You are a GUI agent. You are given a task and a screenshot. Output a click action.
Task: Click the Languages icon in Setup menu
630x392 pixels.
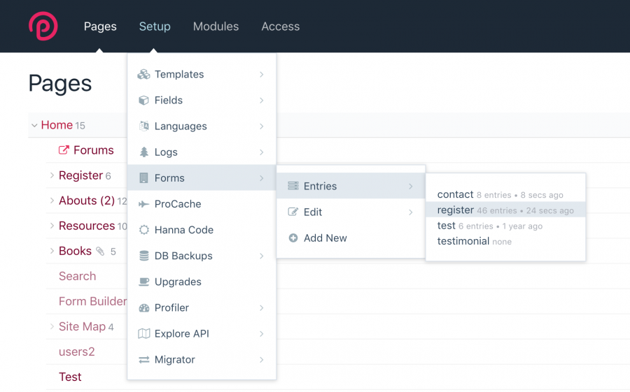pyautogui.click(x=143, y=126)
